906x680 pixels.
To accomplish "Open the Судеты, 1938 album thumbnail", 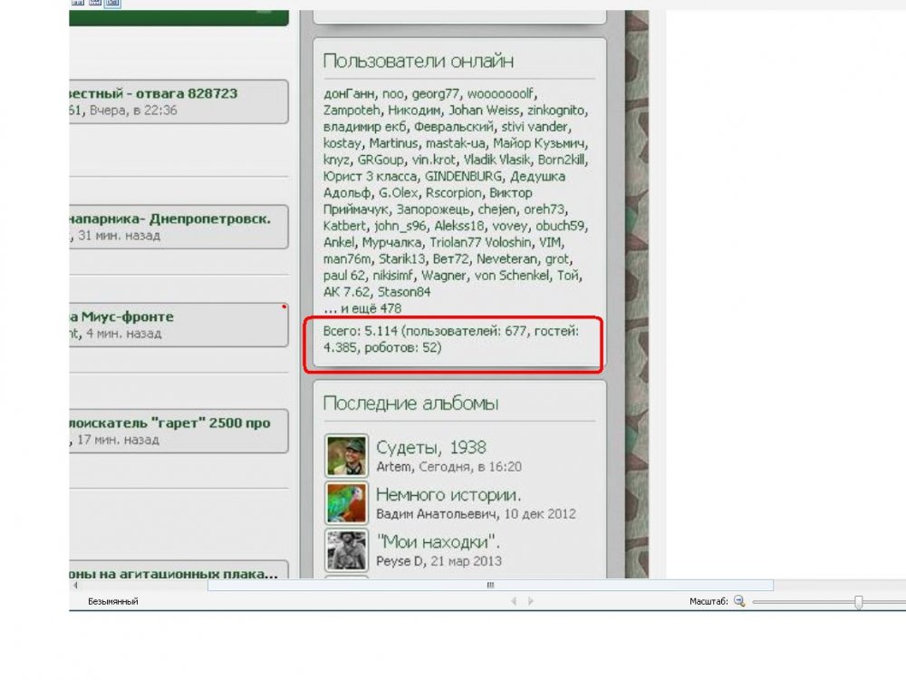I will [346, 456].
